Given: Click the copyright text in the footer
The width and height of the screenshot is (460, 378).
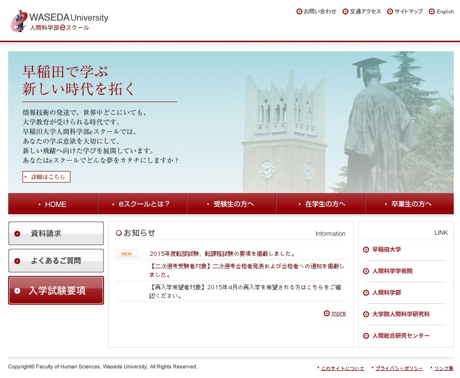Looking at the screenshot, I should pos(103,367).
